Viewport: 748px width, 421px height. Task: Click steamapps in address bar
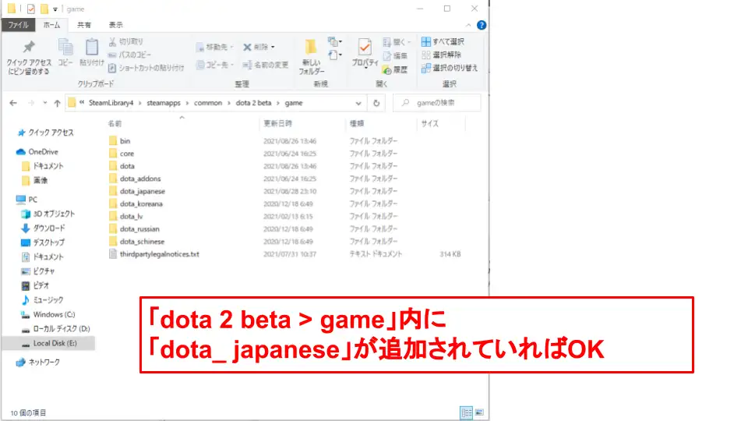click(164, 103)
